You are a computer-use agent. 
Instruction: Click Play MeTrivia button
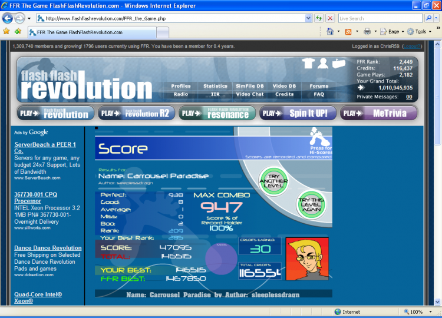[x=378, y=113]
